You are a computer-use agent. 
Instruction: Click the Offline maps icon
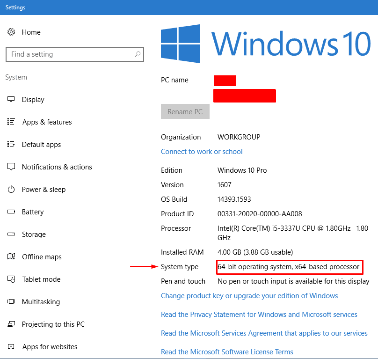point(11,256)
